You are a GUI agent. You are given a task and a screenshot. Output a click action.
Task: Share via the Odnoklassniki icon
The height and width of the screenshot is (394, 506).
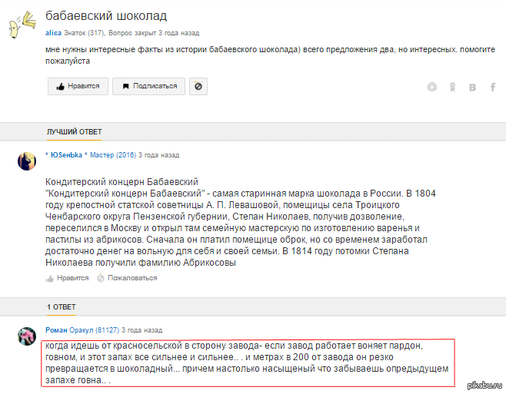pyautogui.click(x=453, y=87)
